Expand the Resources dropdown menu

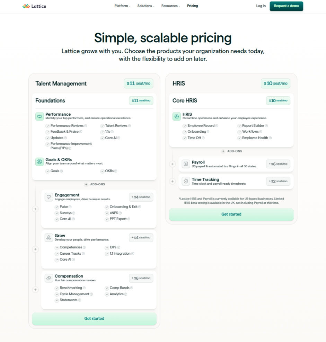click(x=170, y=6)
